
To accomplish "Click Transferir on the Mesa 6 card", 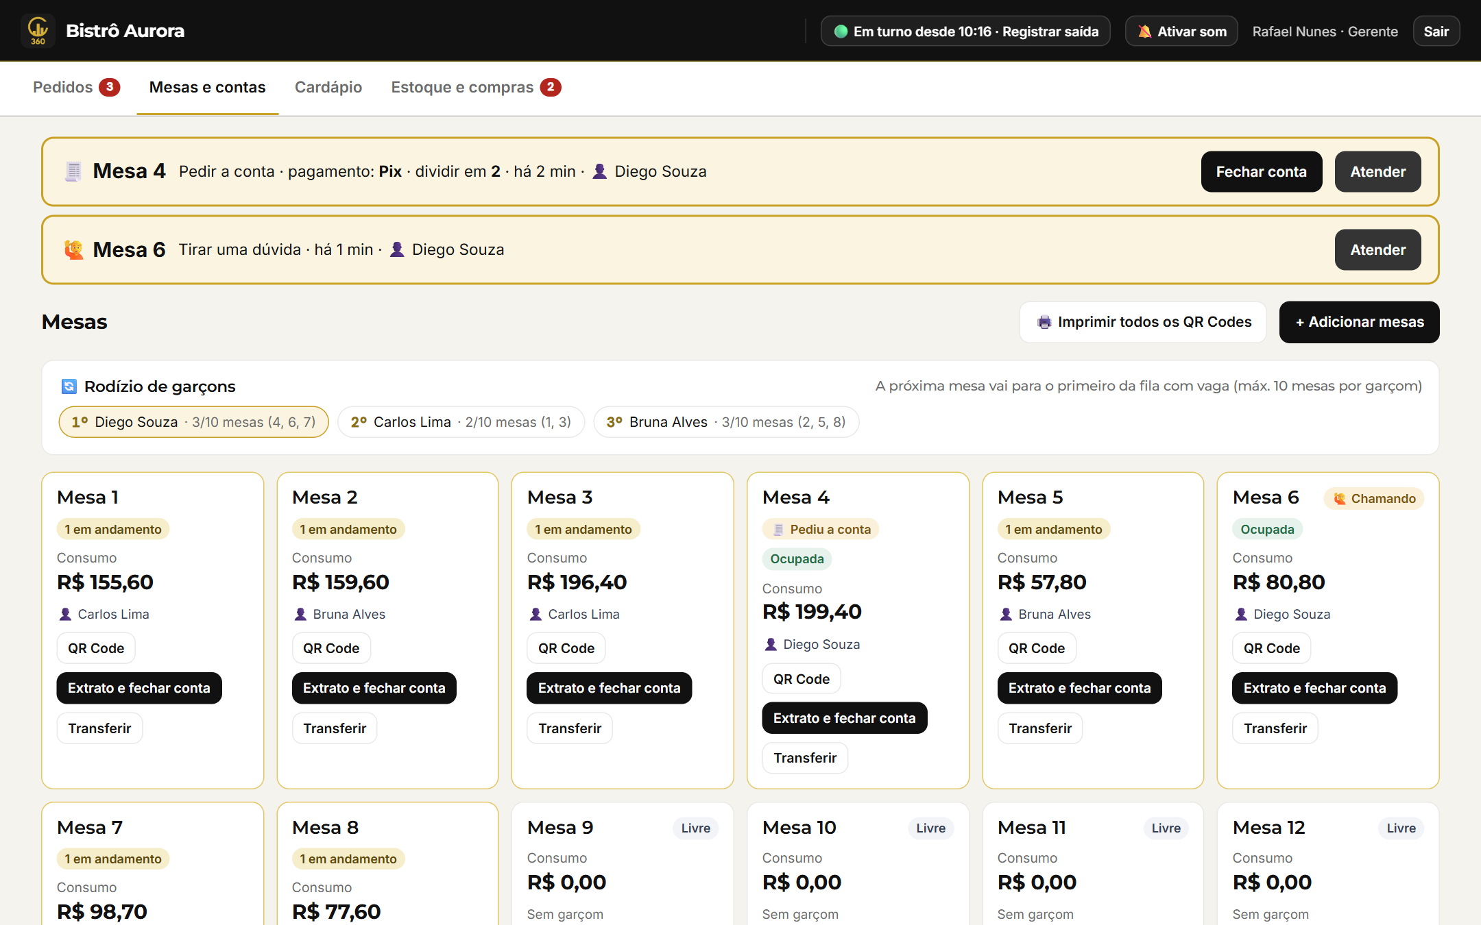I will pyautogui.click(x=1275, y=728).
